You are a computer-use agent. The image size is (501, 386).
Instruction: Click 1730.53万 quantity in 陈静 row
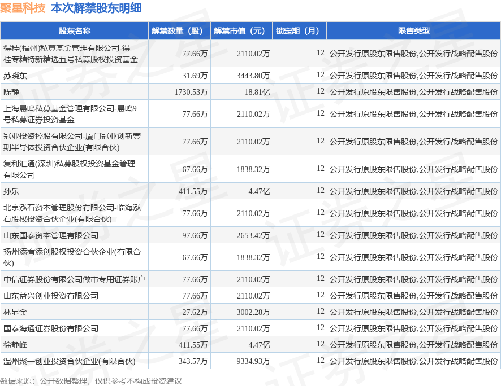coord(191,92)
